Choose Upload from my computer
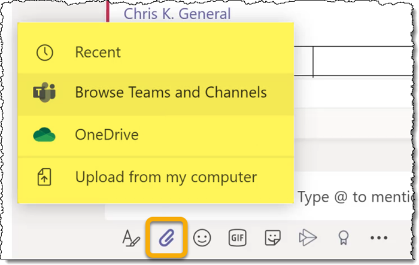Viewport: 419px width, 265px height. (166, 177)
